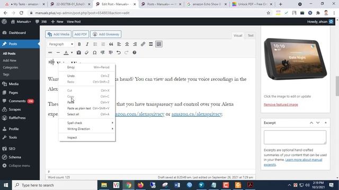Choose Undo in context menu
The width and height of the screenshot is (339, 190).
pyautogui.click(x=87, y=76)
